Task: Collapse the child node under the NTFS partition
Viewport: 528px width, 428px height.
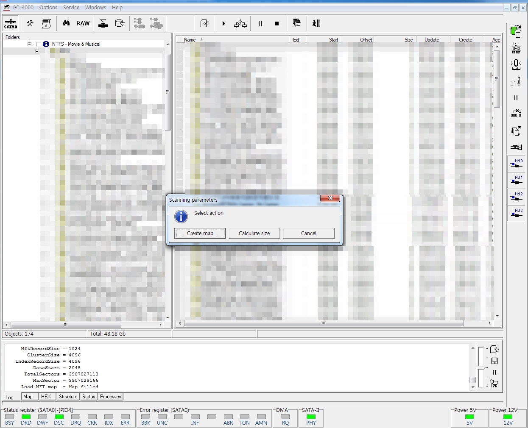Action: (37, 51)
